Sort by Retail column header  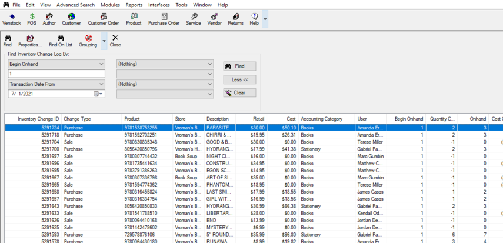[251, 119]
